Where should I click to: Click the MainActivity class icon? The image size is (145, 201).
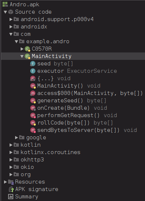27,56
